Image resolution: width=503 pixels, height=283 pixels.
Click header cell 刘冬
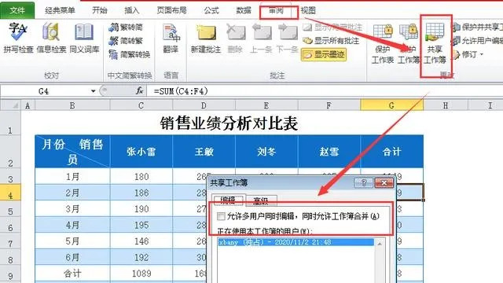[266, 152]
